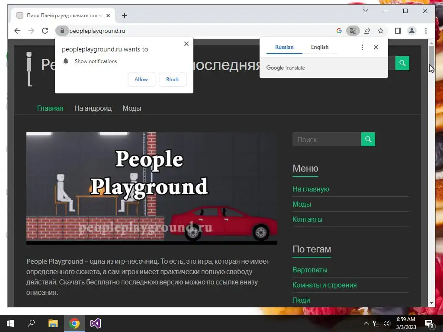Click the header green search button
Screen dimensions: 443x332
point(402,63)
